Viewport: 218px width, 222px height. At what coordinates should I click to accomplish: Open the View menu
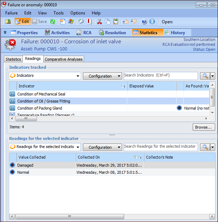pos(42,13)
